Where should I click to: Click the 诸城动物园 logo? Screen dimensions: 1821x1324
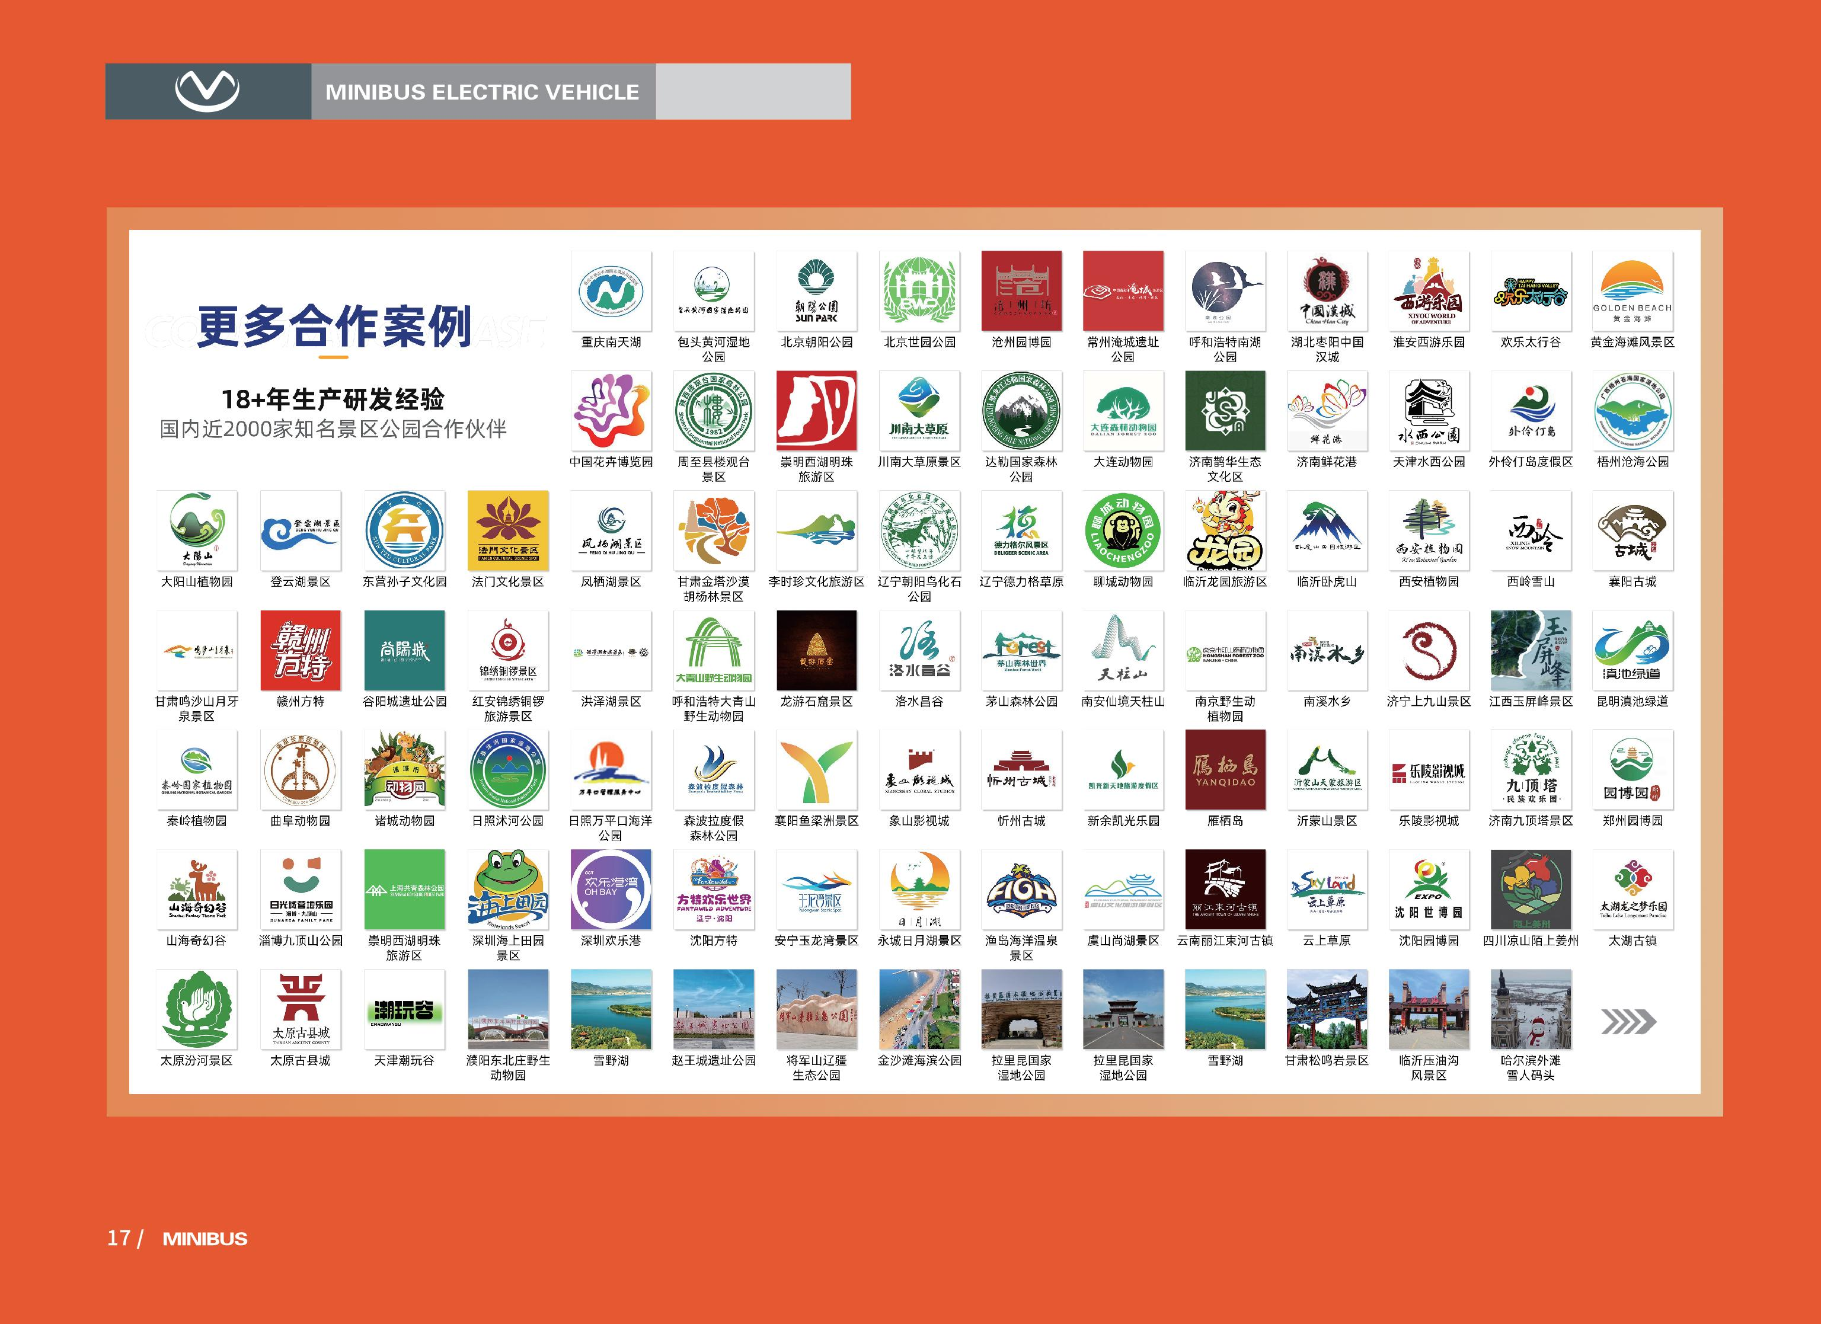point(404,770)
